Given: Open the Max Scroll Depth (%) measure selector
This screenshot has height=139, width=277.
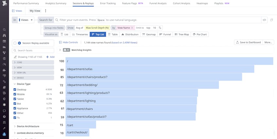Looking at the screenshot, I should 97,28.
